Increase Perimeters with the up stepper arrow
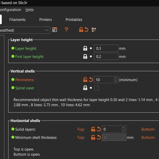The height and width of the screenshot is (159, 159). click(x=115, y=78)
